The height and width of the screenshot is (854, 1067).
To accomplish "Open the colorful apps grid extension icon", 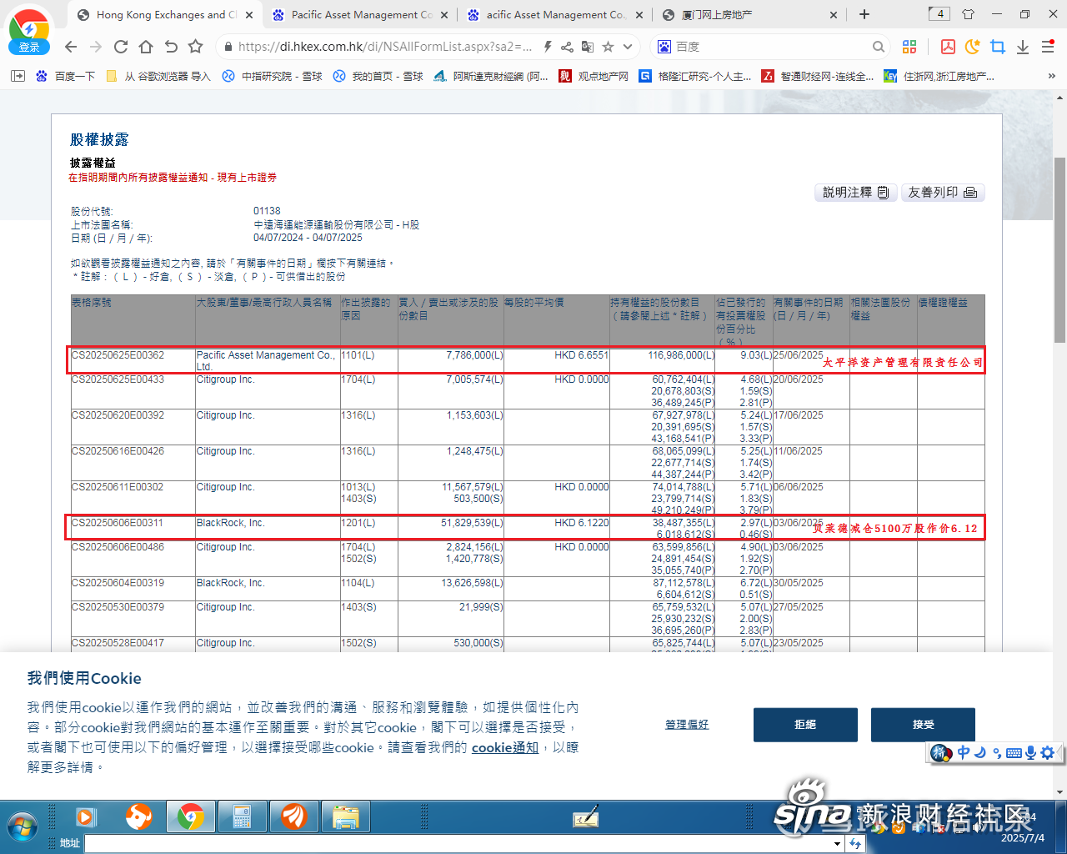I will (x=909, y=47).
